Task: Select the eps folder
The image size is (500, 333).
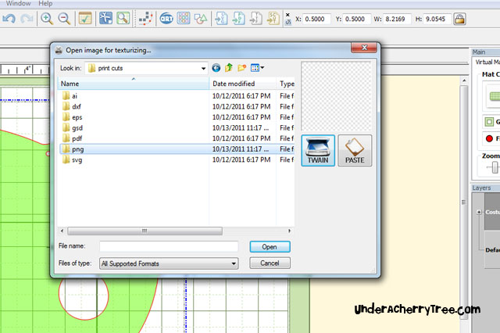Action: click(177, 117)
